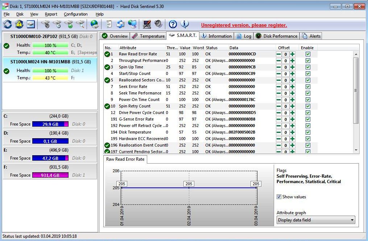
Task: Sort by the Attribute column header
Action: (142, 48)
